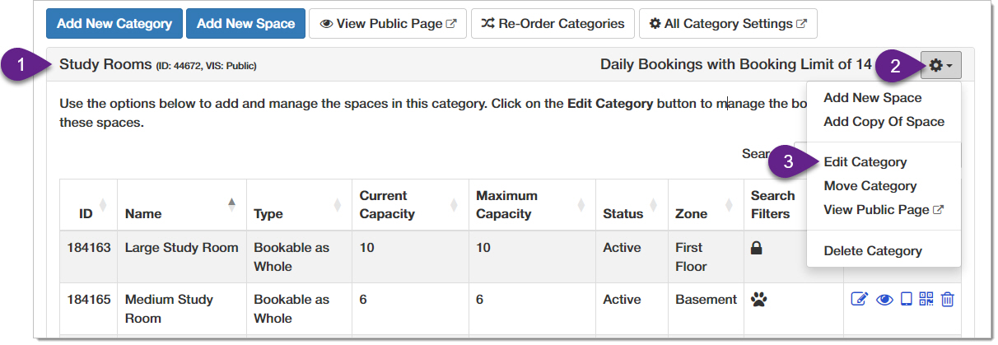Click Add Copy Of Space menu item
998x345 pixels.
pos(884,122)
